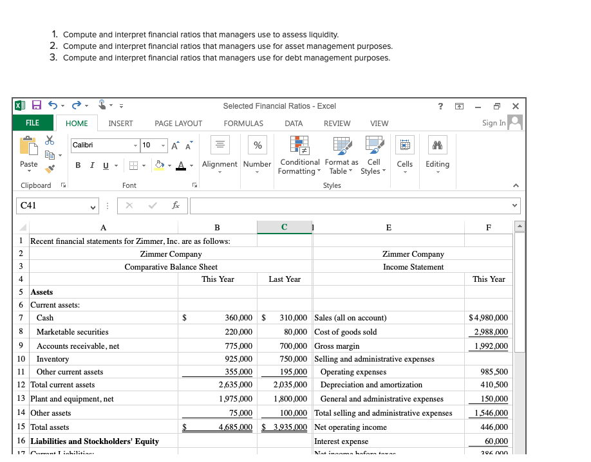Customize Quick Access Toolbar arrow

[x=122, y=106]
